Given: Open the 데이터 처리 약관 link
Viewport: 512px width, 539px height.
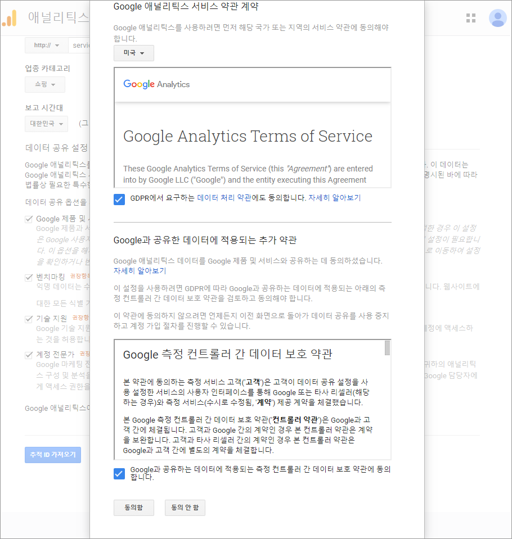Looking at the screenshot, I should (224, 198).
